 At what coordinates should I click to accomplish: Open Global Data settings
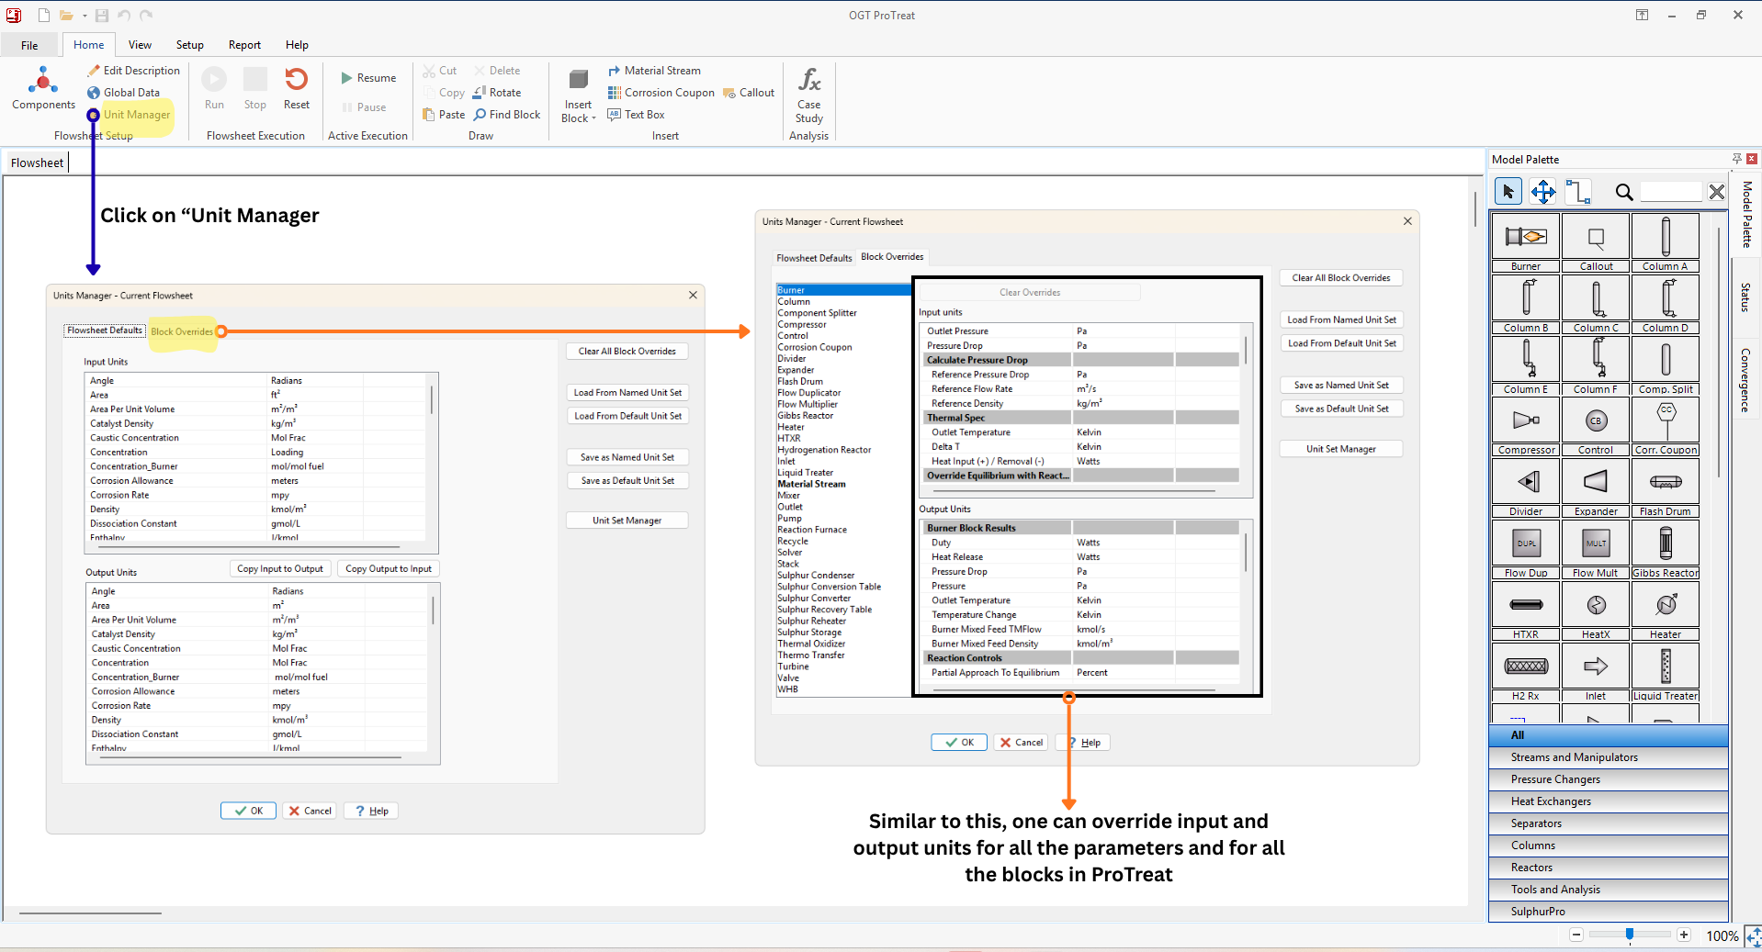click(x=124, y=93)
